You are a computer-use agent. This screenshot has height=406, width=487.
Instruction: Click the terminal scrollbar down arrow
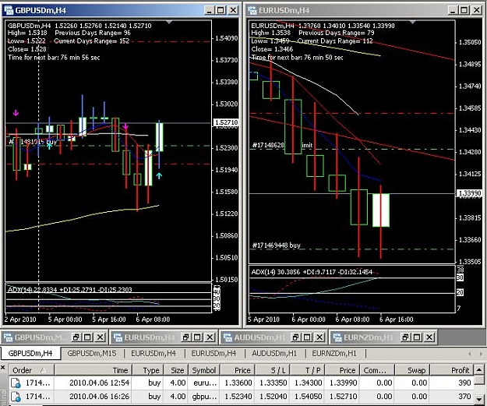(479, 398)
